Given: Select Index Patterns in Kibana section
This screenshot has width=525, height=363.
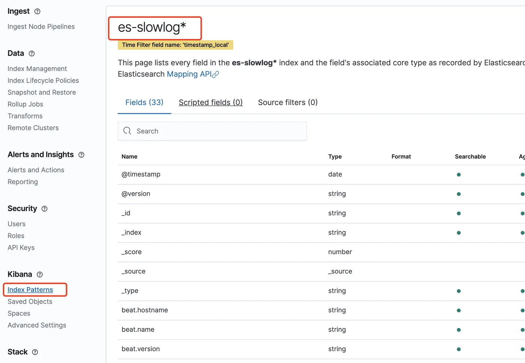Looking at the screenshot, I should tap(30, 290).
